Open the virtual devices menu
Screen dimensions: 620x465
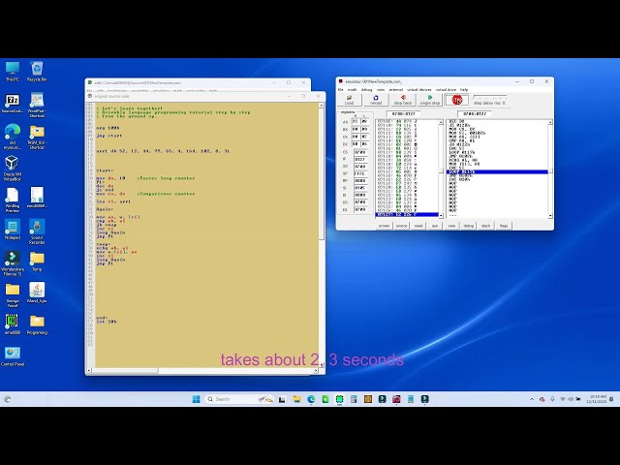pyautogui.click(x=419, y=90)
